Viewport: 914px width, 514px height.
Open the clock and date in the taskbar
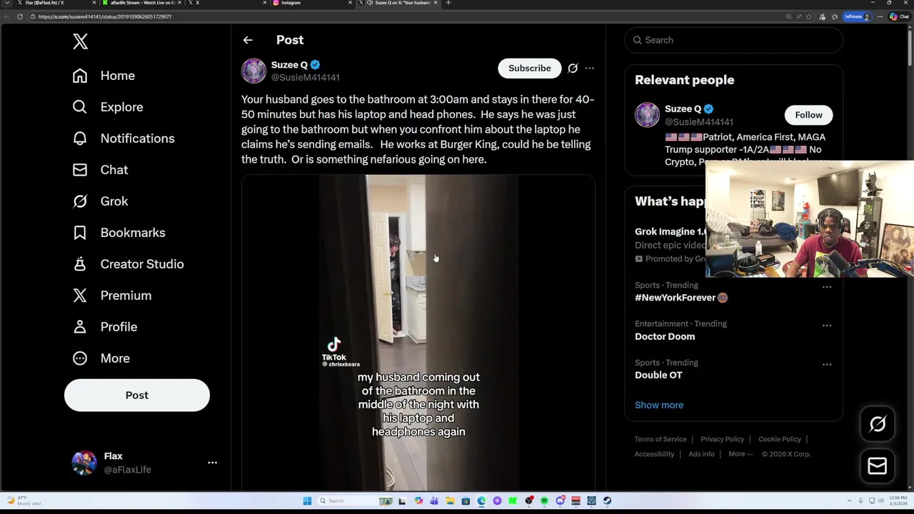pos(898,501)
